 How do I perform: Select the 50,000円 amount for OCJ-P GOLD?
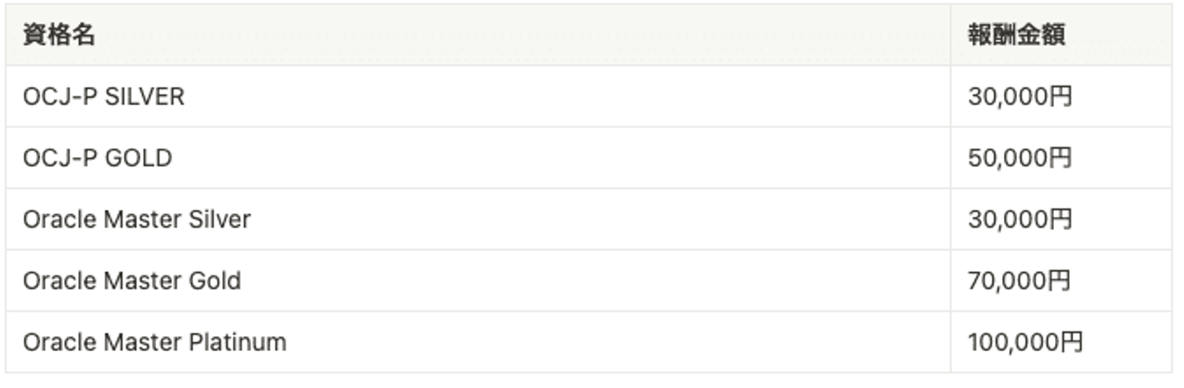coord(1020,158)
